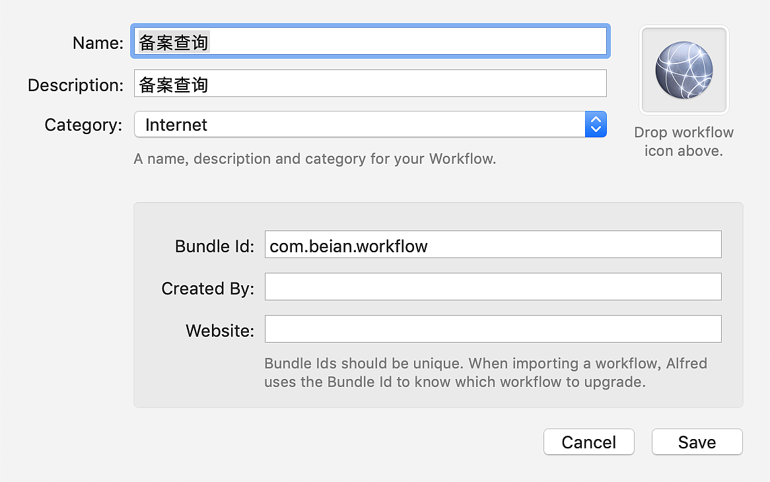770x482 pixels.
Task: Click the 'Created By:' label
Action: (x=207, y=289)
